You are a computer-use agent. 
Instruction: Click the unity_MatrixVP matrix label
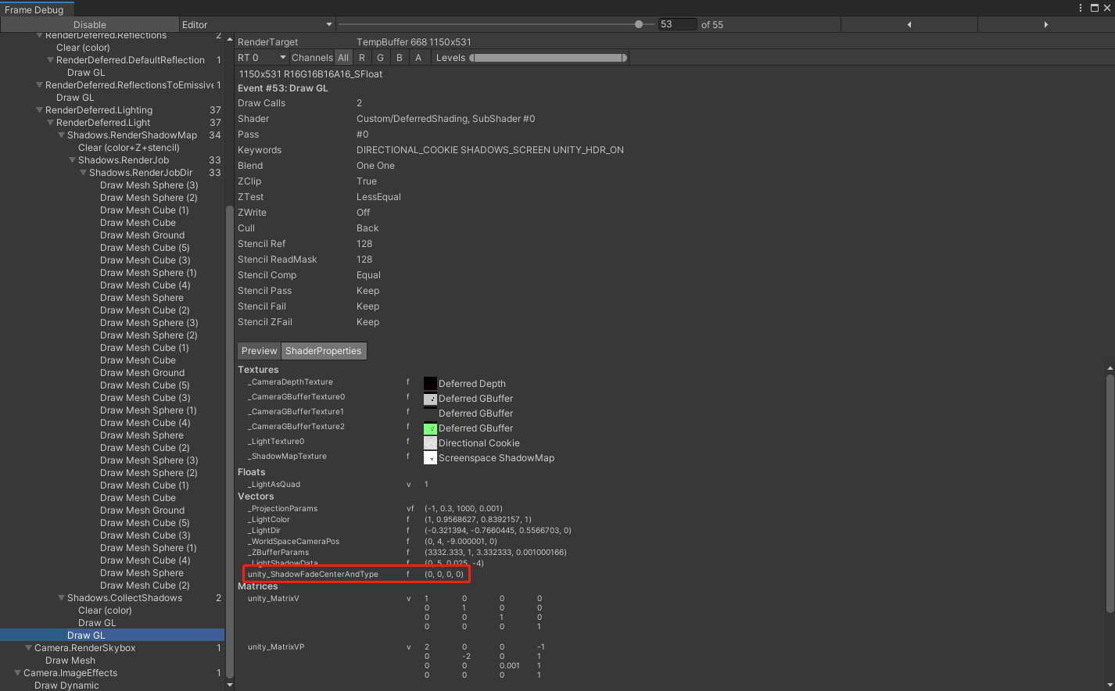(276, 647)
